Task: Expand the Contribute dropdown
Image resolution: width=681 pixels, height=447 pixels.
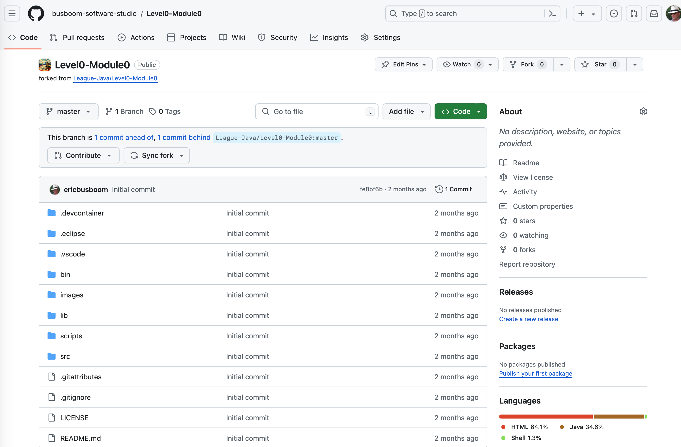Action: (83, 155)
